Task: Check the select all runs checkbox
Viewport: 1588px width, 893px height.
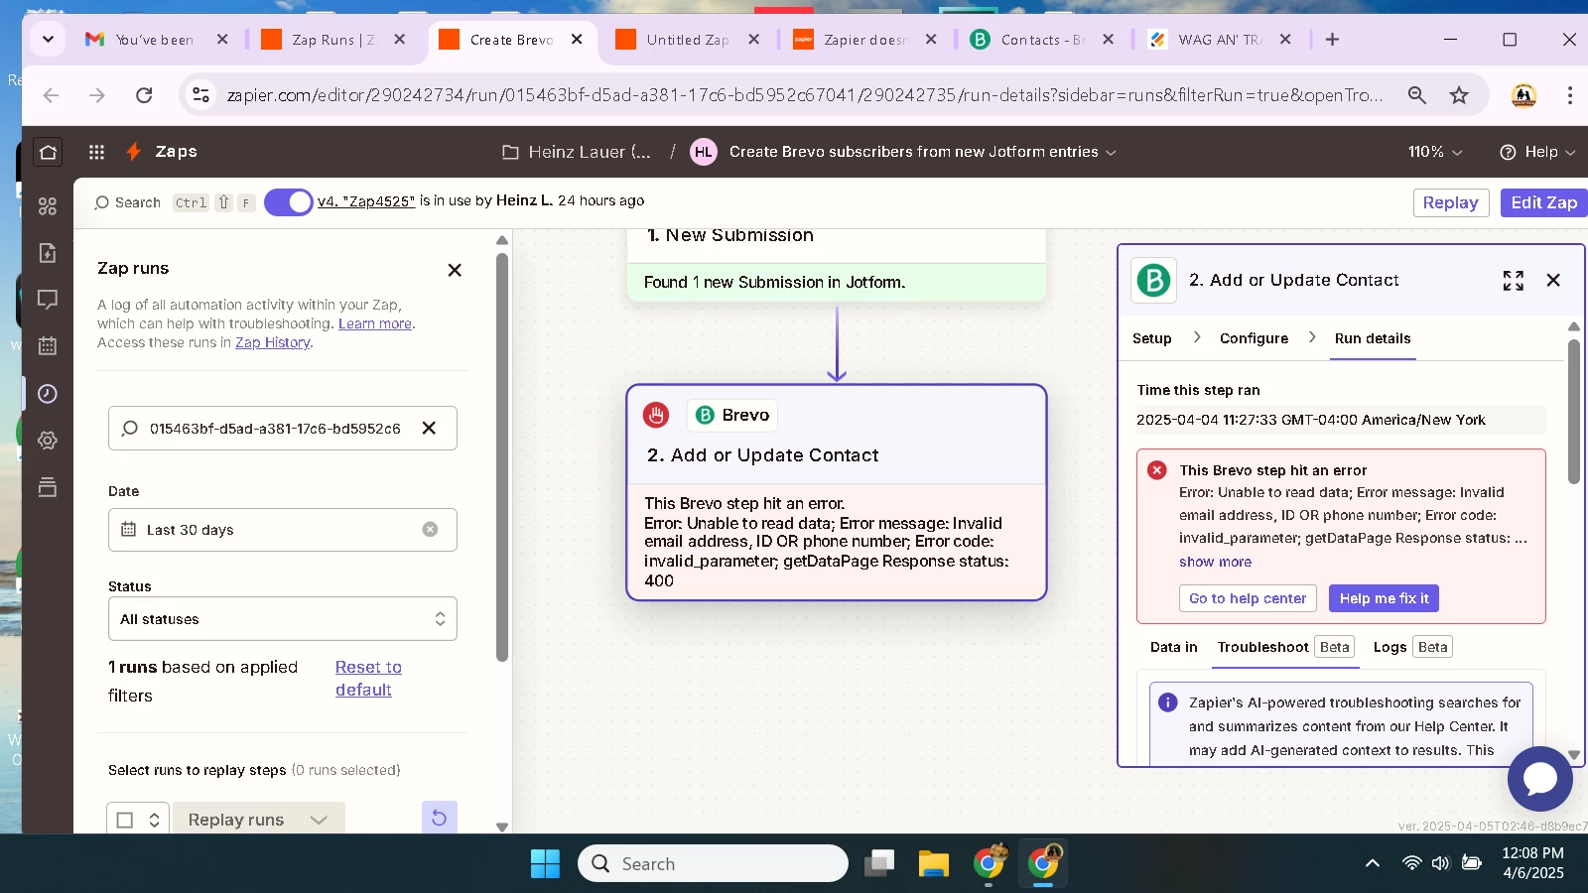Action: coord(125,820)
